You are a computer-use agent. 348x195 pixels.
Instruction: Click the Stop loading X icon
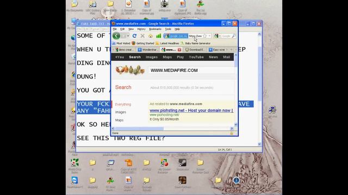[x=142, y=36]
